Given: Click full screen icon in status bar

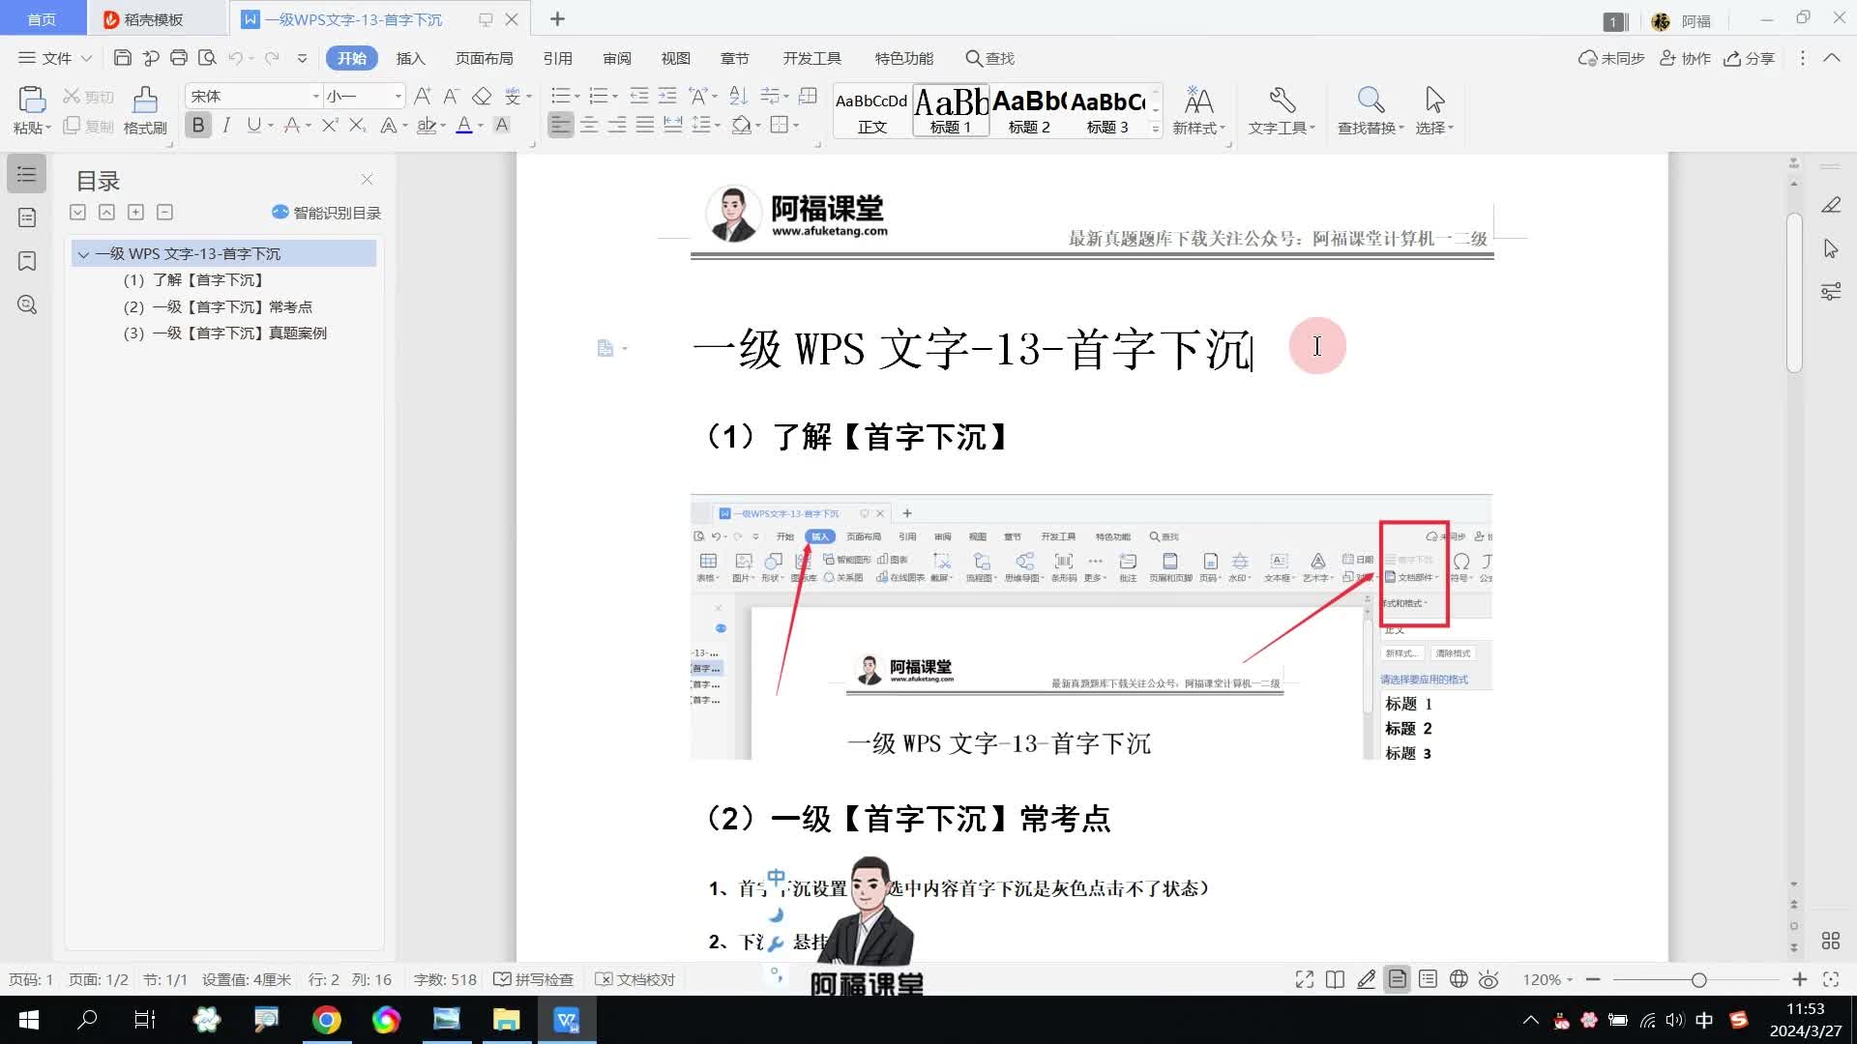Looking at the screenshot, I should point(1304,979).
